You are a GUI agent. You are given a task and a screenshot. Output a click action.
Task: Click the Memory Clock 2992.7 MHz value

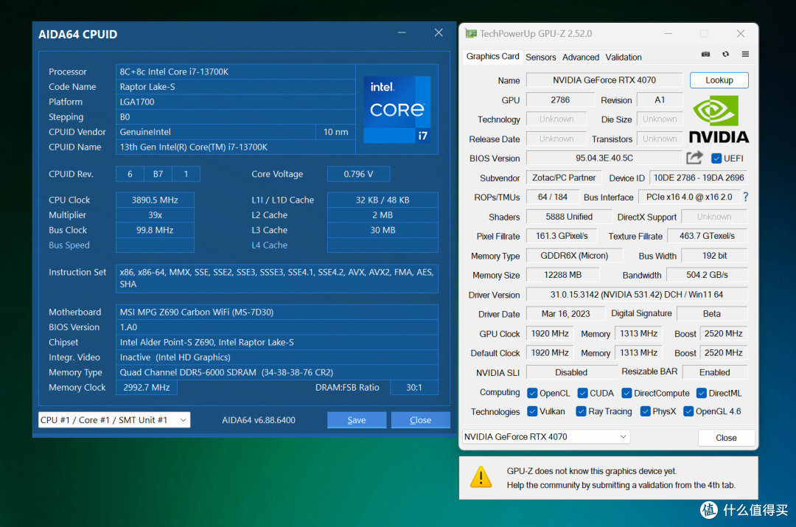[147, 388]
